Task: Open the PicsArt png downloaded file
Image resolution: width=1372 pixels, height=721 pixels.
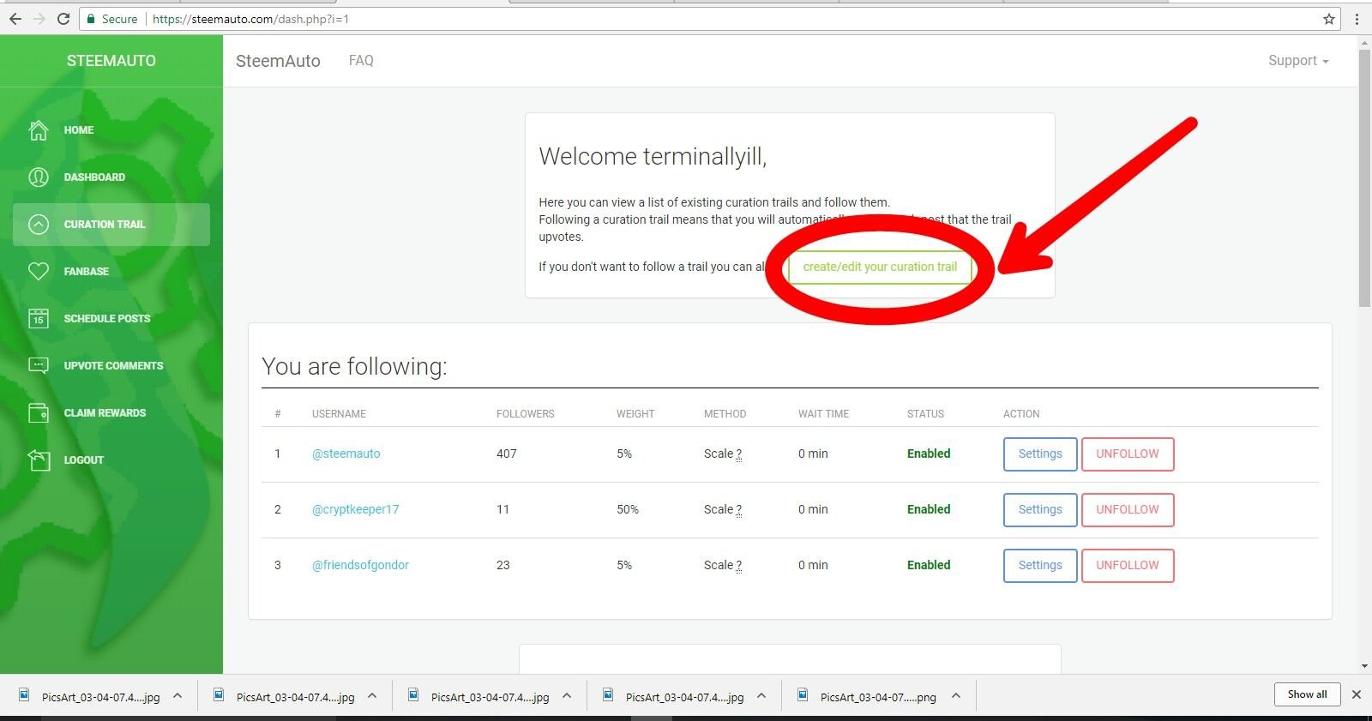Action: click(868, 696)
